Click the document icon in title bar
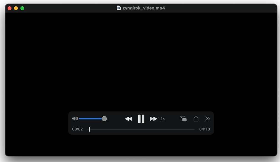The height and width of the screenshot is (162, 280). tap(119, 8)
